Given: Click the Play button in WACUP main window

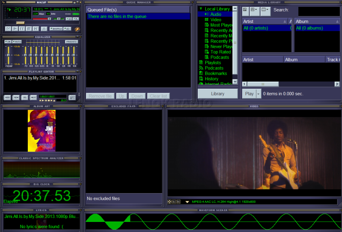Looking at the screenshot, I should [15, 29].
